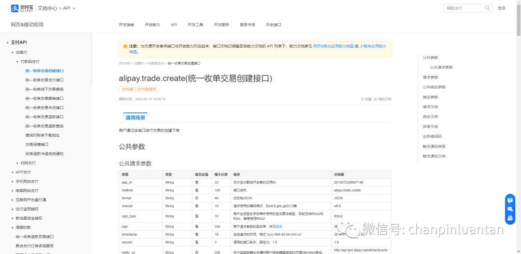Open the 历史接口 menu

point(274,25)
